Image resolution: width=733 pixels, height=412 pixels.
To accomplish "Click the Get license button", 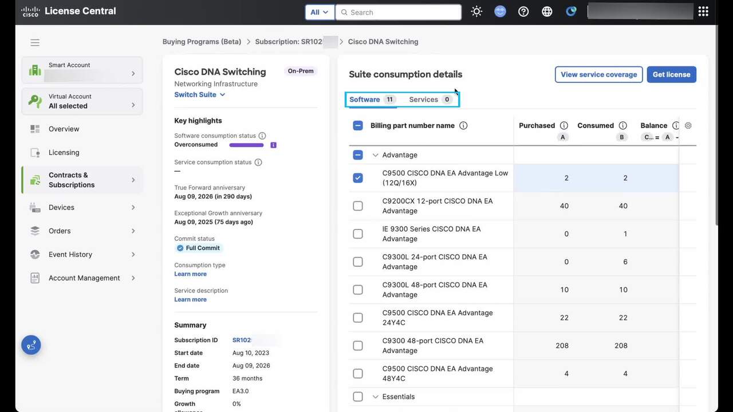I will [x=671, y=74].
